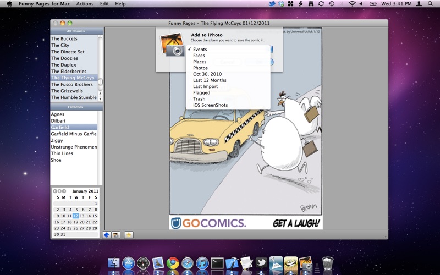Image resolution: width=440 pixels, height=275 pixels.
Task: Select Oct 30, 2010 album
Action: click(228, 74)
